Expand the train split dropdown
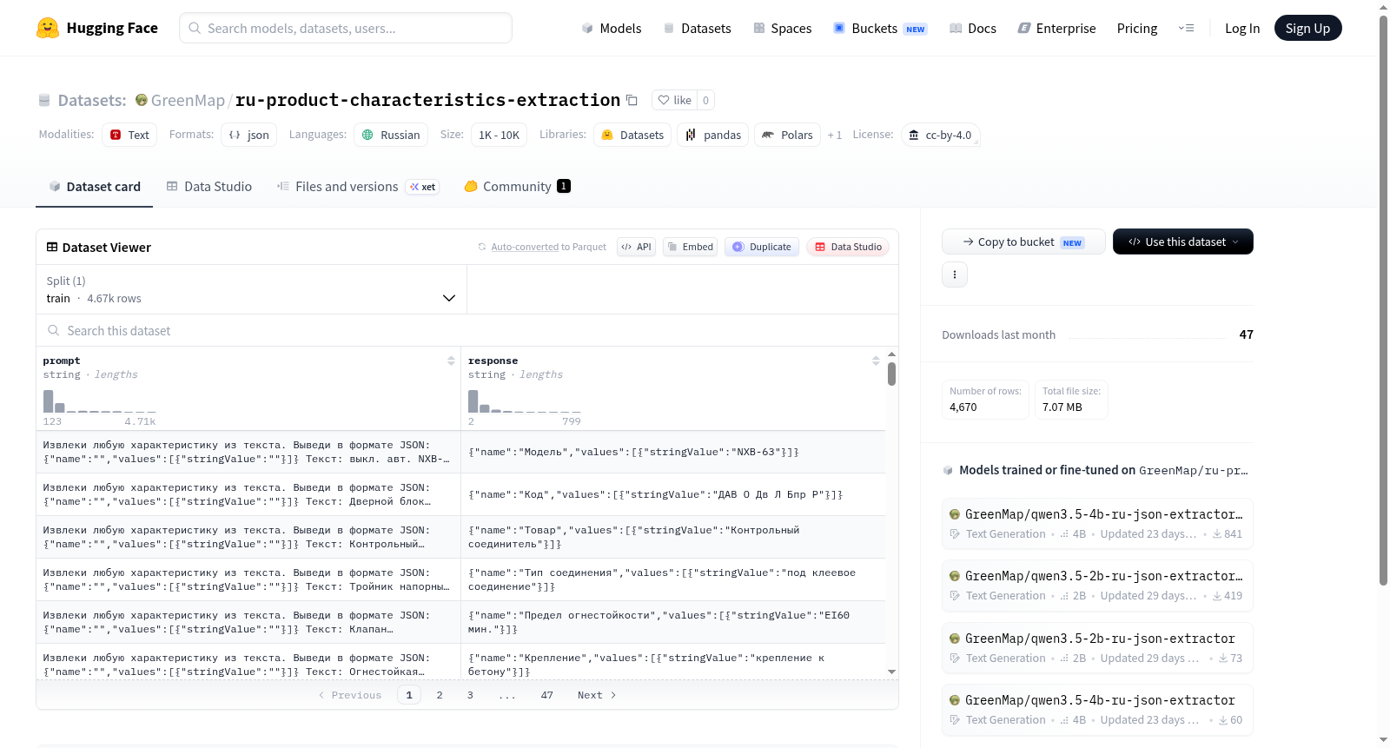 click(252, 289)
